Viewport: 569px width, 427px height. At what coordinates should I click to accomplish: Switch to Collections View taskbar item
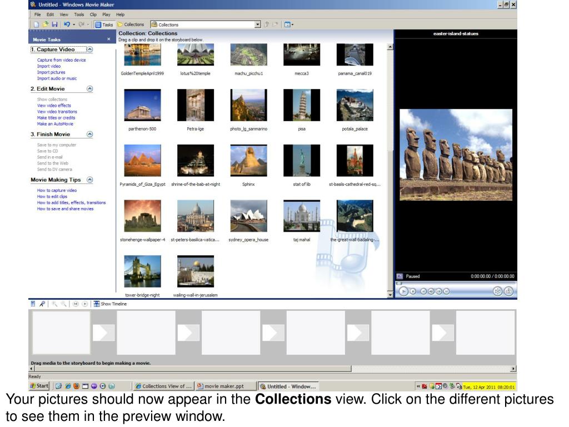click(163, 386)
